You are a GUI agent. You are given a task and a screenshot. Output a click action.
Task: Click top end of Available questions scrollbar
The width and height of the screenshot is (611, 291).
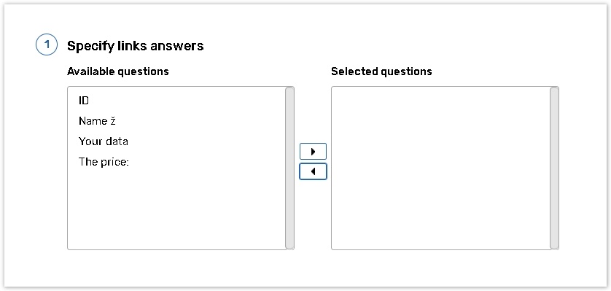289,90
